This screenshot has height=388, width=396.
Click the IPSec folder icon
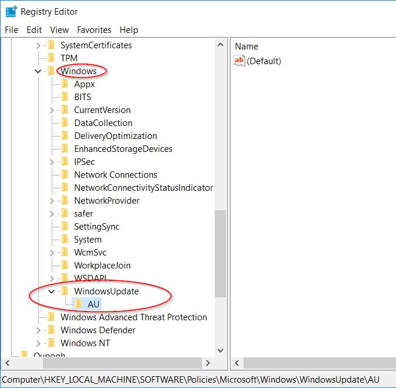pos(65,161)
